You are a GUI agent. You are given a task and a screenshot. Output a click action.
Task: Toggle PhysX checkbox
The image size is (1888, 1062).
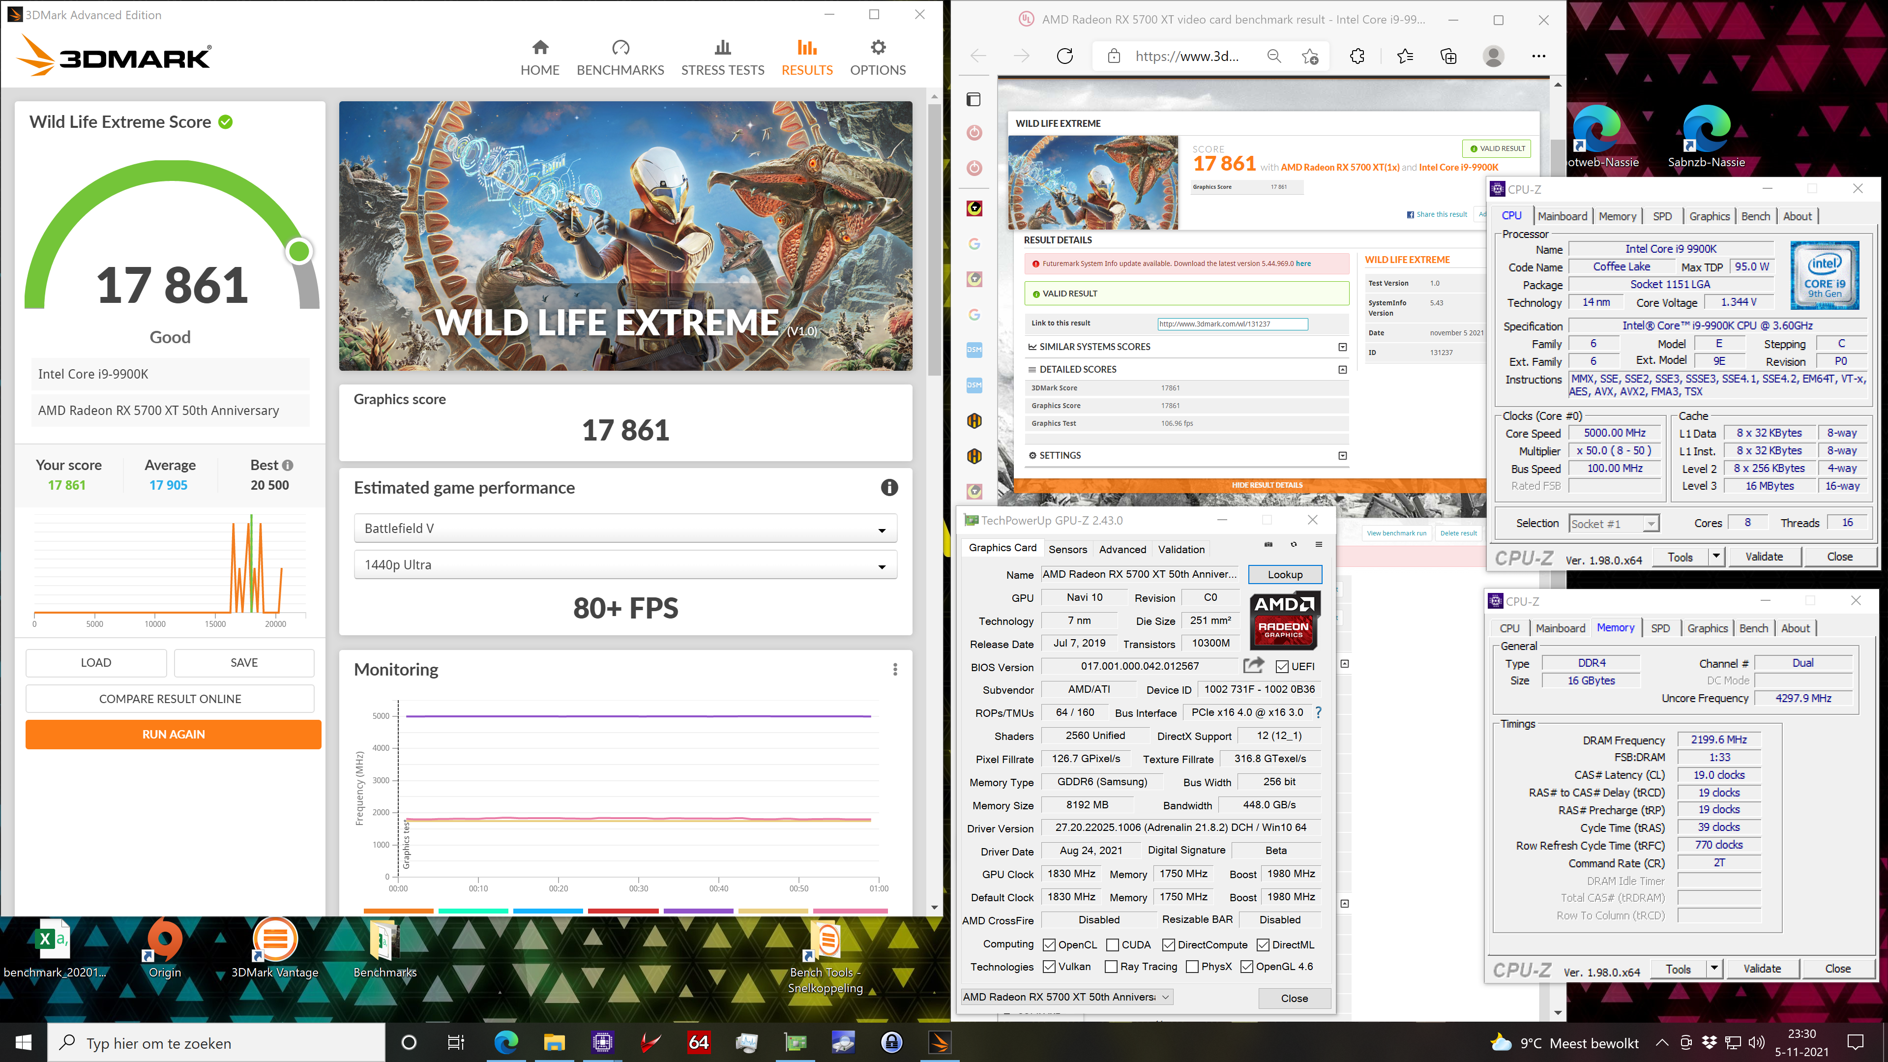pyautogui.click(x=1192, y=967)
